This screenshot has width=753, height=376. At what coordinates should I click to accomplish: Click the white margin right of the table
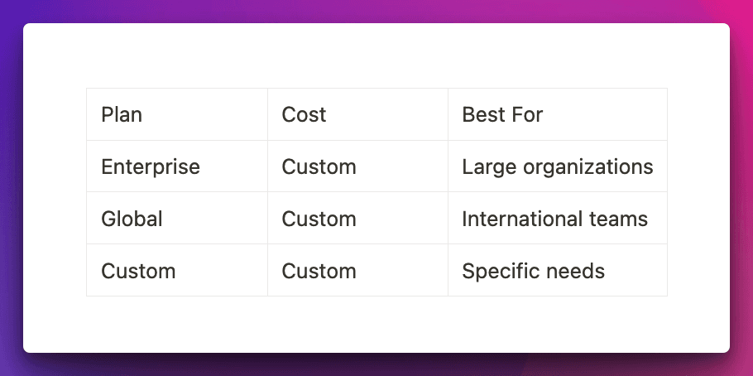[x=698, y=192]
